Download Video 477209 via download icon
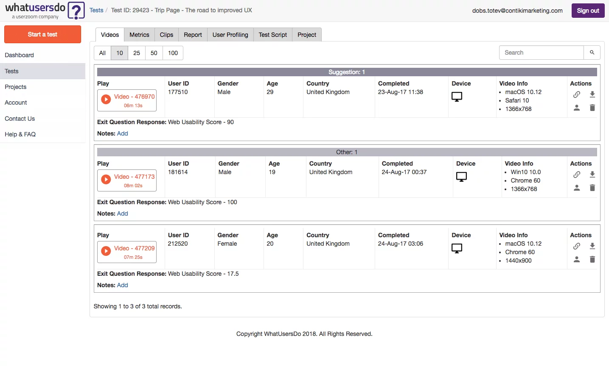Screen dimensions: 609x366 coord(592,246)
